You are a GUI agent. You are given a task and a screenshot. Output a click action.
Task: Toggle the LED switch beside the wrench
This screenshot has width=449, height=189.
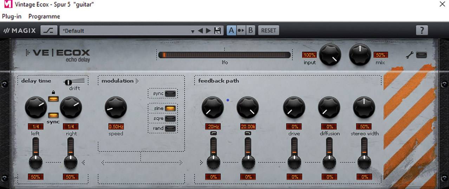[422, 55]
